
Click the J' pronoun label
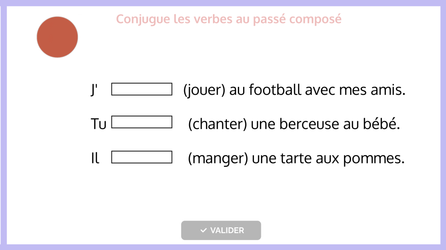pos(94,90)
